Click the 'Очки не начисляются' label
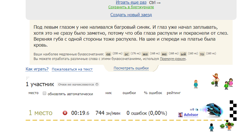Viewport: 248px width, 139px height. pos(76,84)
